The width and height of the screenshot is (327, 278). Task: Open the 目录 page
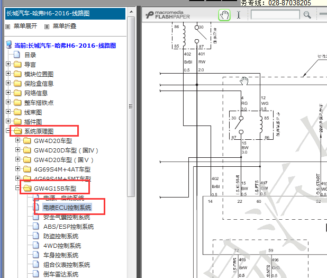pyautogui.click(x=30, y=55)
